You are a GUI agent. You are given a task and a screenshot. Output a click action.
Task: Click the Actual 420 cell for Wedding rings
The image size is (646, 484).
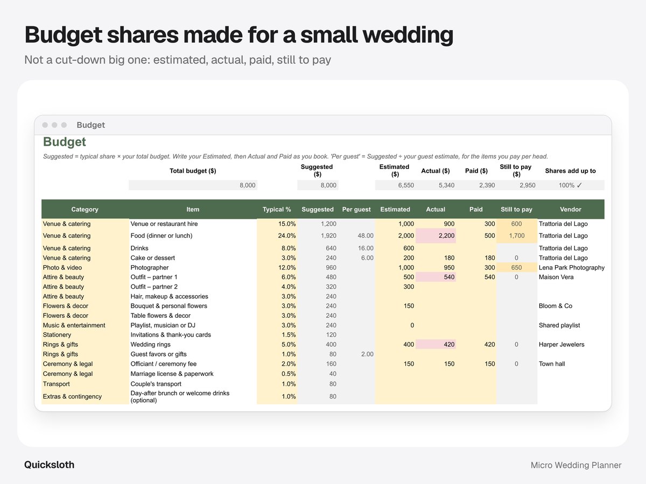(x=436, y=344)
